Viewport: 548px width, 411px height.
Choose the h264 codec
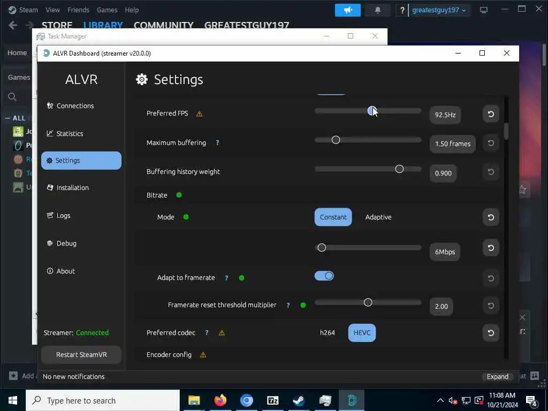pos(328,333)
